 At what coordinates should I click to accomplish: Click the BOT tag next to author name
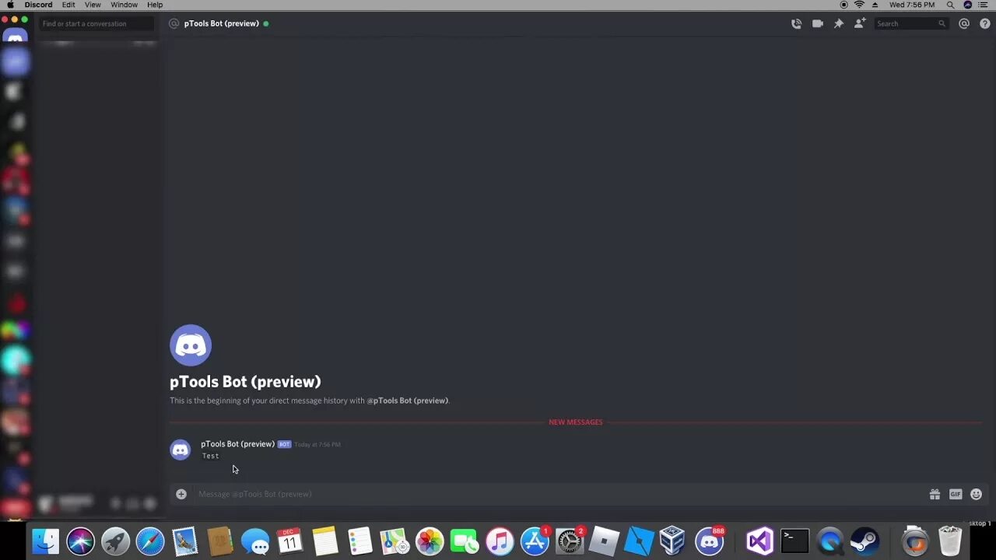coord(284,445)
